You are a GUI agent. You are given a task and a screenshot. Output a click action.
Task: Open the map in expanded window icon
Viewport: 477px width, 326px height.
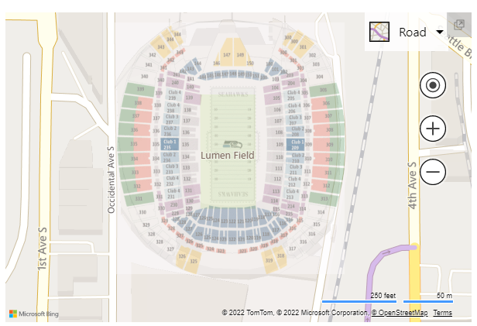(458, 25)
